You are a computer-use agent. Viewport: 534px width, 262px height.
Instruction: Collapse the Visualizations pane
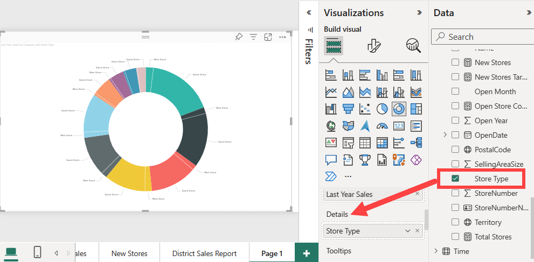420,13
